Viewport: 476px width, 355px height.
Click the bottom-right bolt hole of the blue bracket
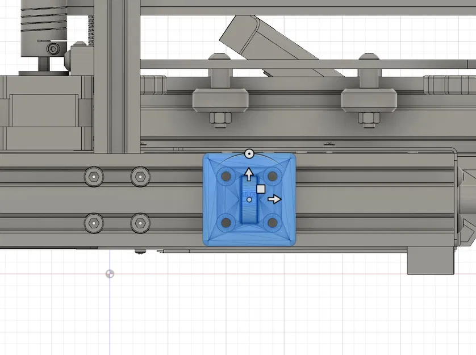(x=272, y=223)
